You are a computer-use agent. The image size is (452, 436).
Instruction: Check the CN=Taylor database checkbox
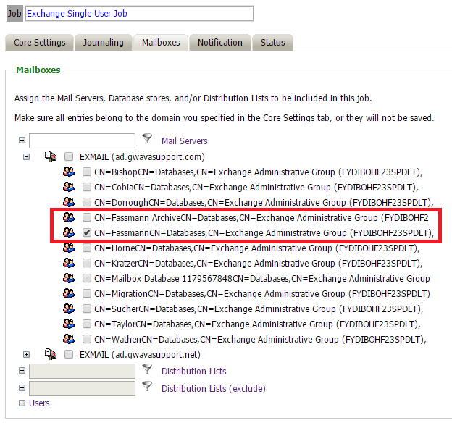87,324
